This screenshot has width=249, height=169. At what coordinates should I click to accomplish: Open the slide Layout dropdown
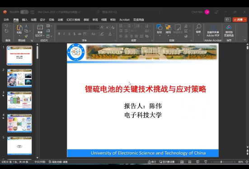click(x=49, y=26)
